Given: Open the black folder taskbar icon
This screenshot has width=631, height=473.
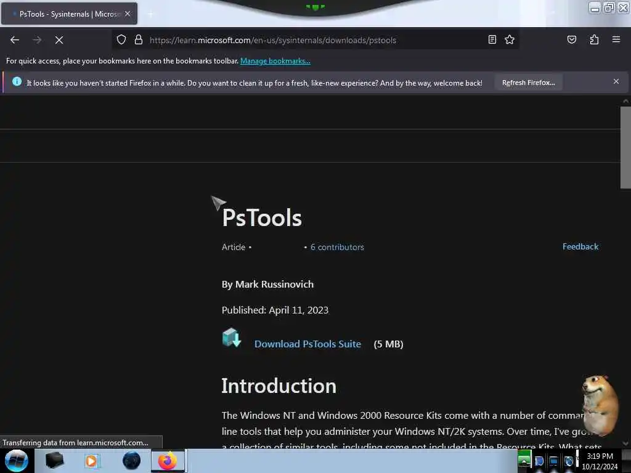Looking at the screenshot, I should coord(54,461).
